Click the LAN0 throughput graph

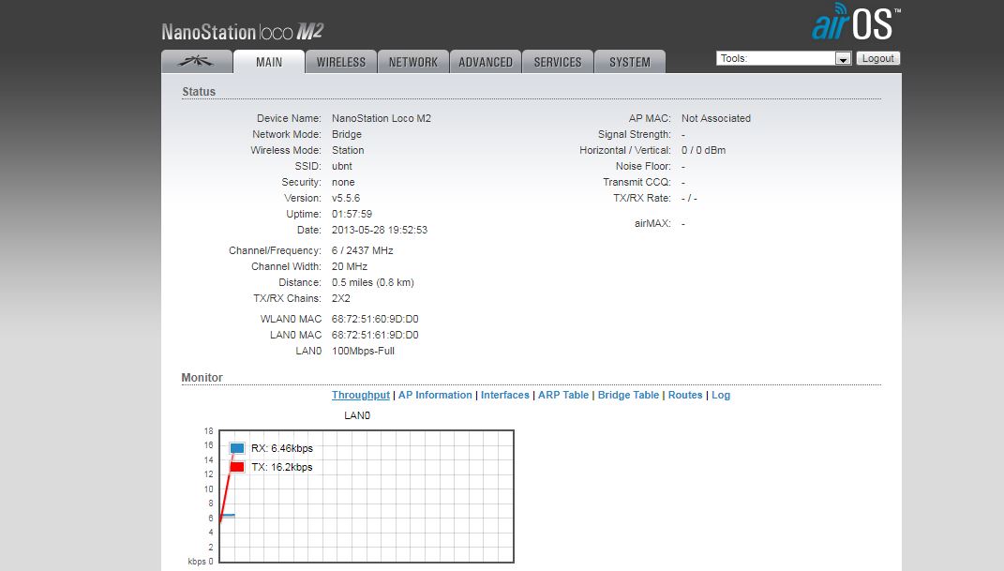(367, 496)
